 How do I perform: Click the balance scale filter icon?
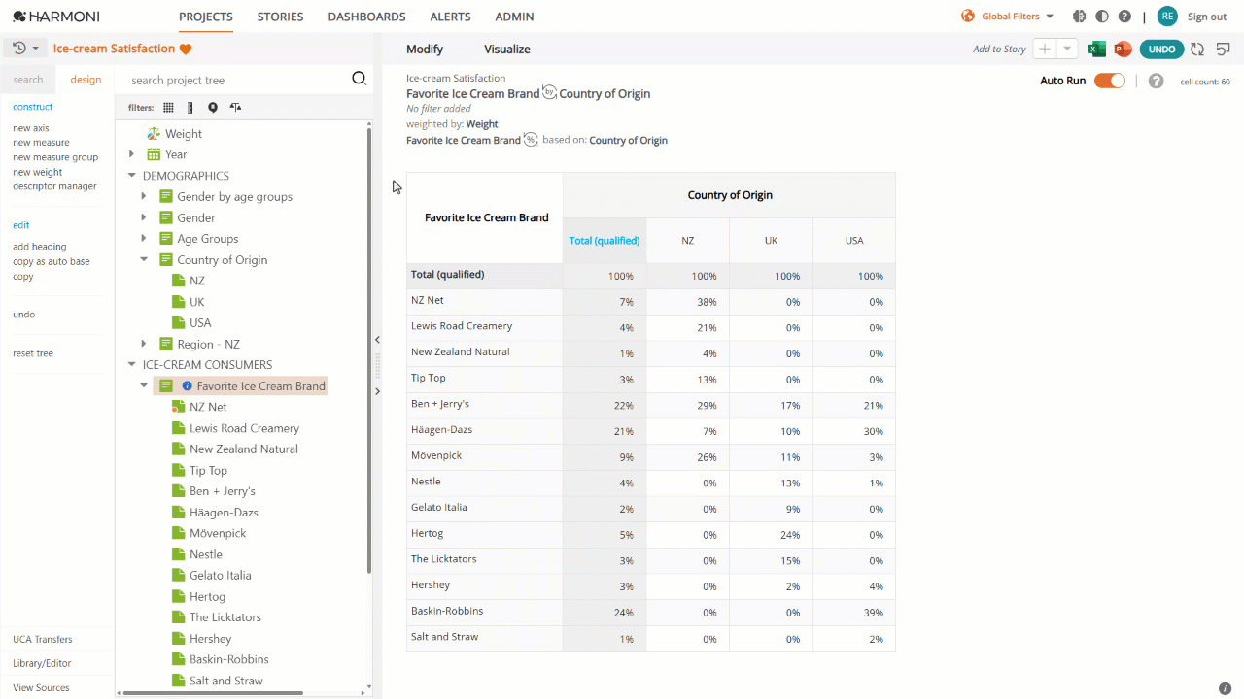[x=235, y=108]
